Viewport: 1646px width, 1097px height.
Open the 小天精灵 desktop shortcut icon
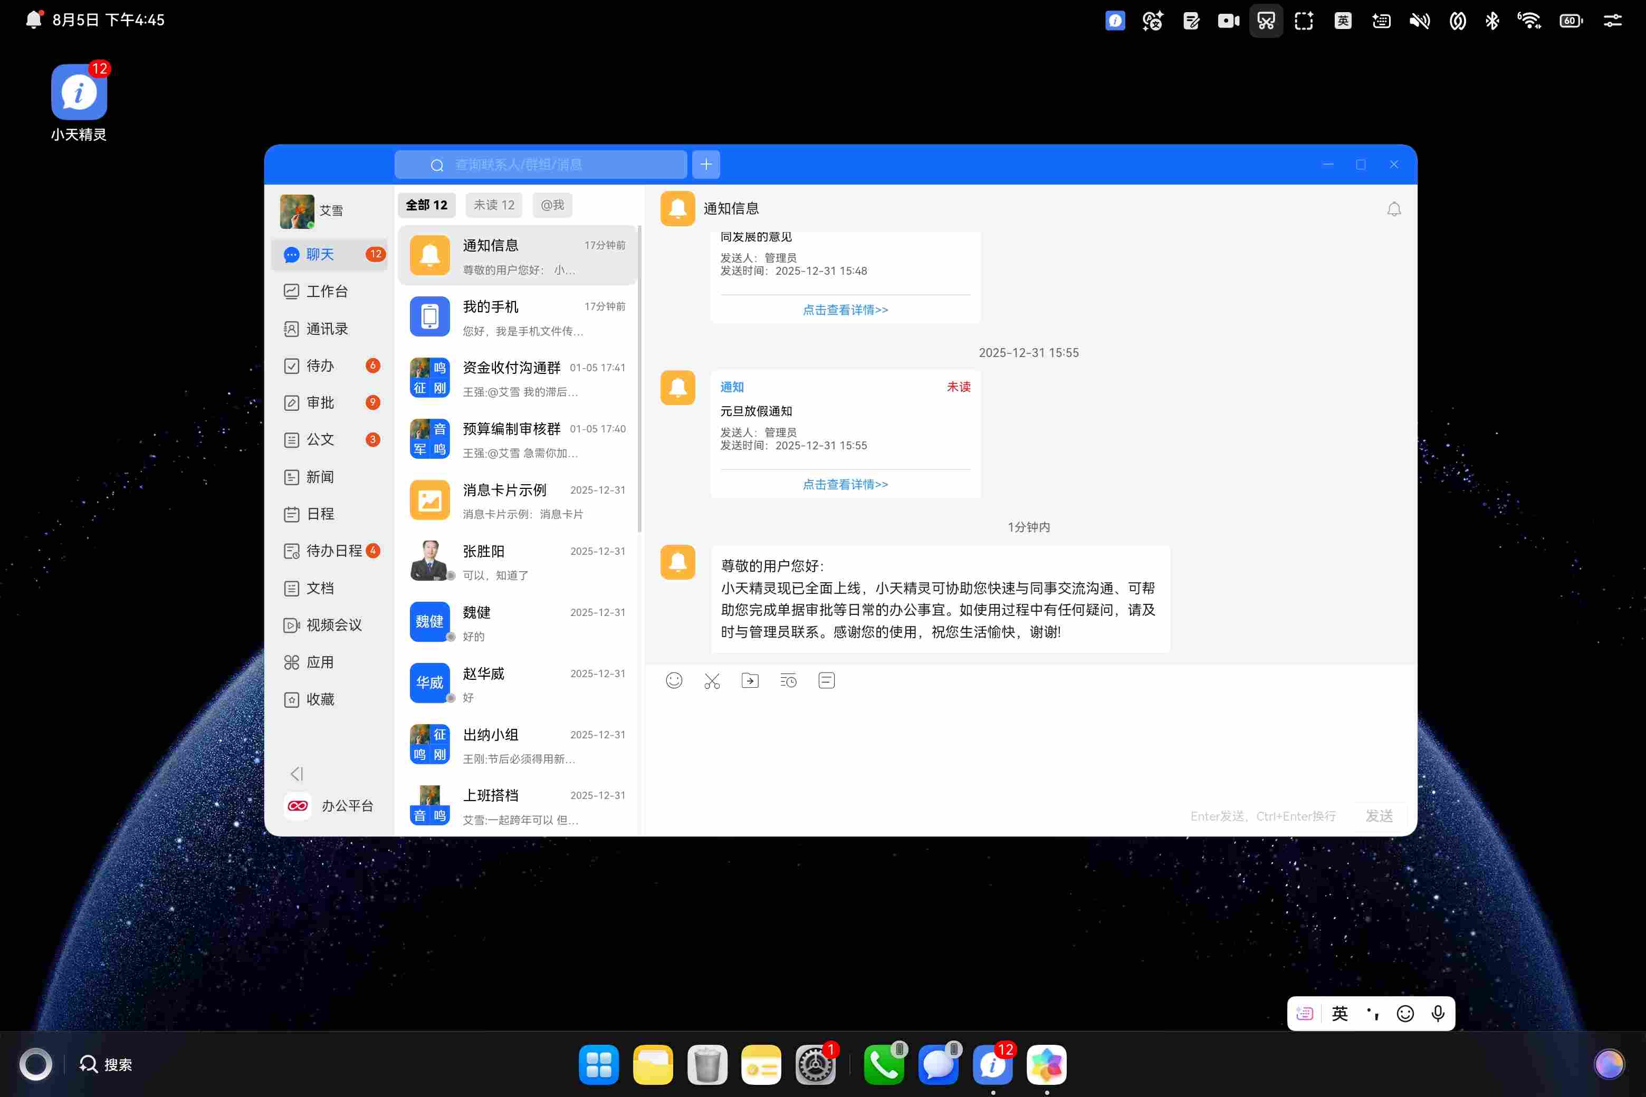(79, 92)
